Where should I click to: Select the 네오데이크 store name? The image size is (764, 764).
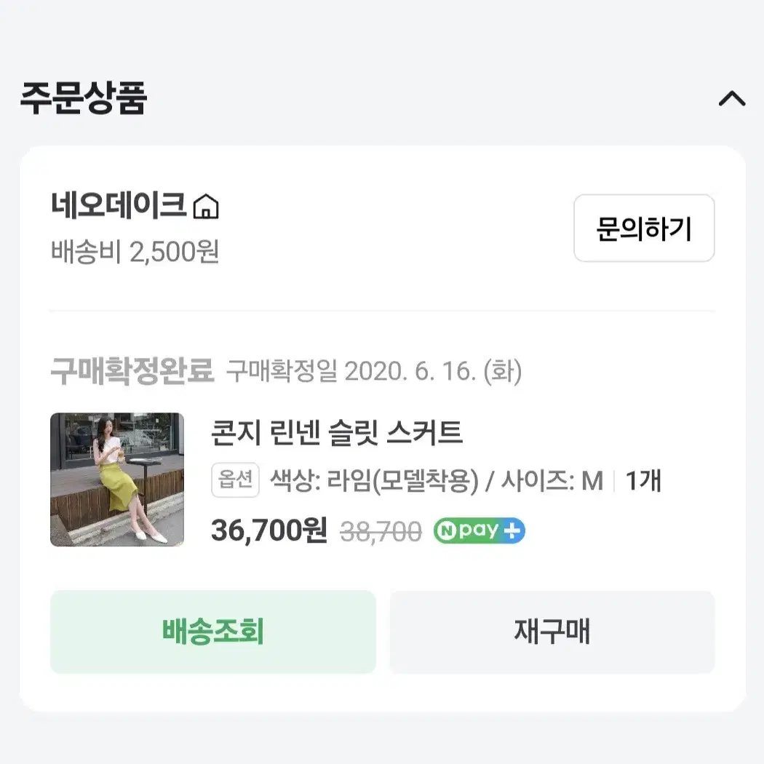[x=119, y=205]
